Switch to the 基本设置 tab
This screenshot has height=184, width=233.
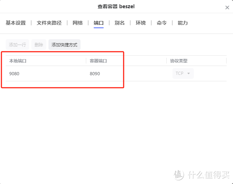(x=16, y=23)
